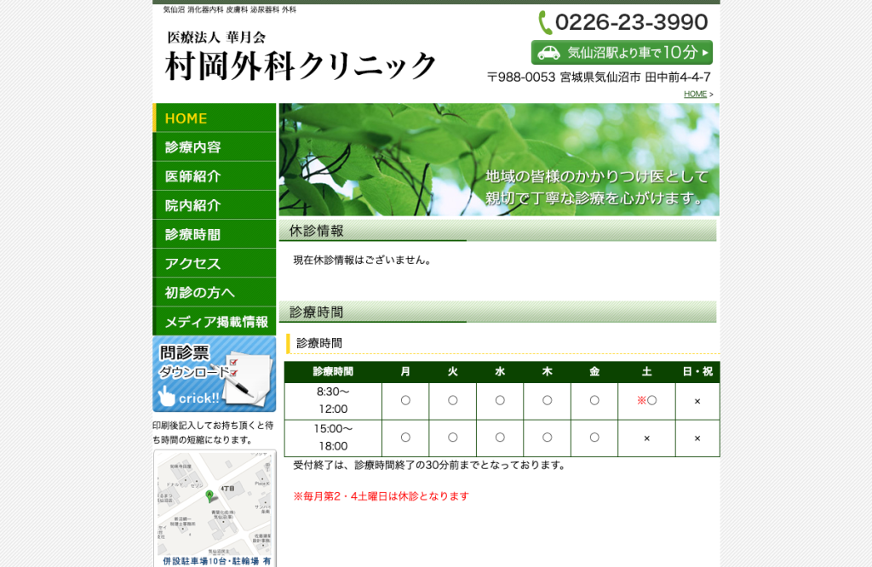The width and height of the screenshot is (872, 567).
Task: Open 診療内容 in the sidebar
Action: [214, 146]
